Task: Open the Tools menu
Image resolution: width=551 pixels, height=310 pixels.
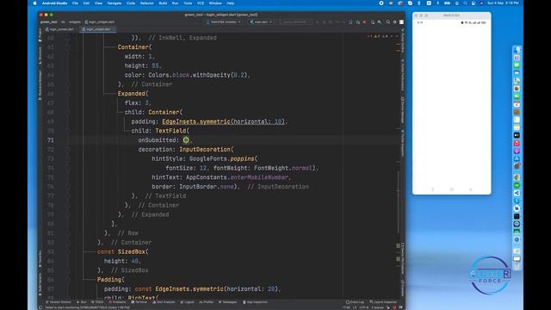Action: tap(188, 3)
